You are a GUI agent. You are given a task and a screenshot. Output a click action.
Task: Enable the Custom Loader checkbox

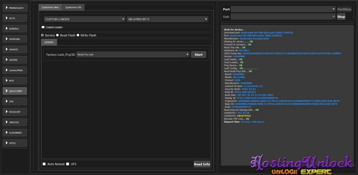[43, 27]
